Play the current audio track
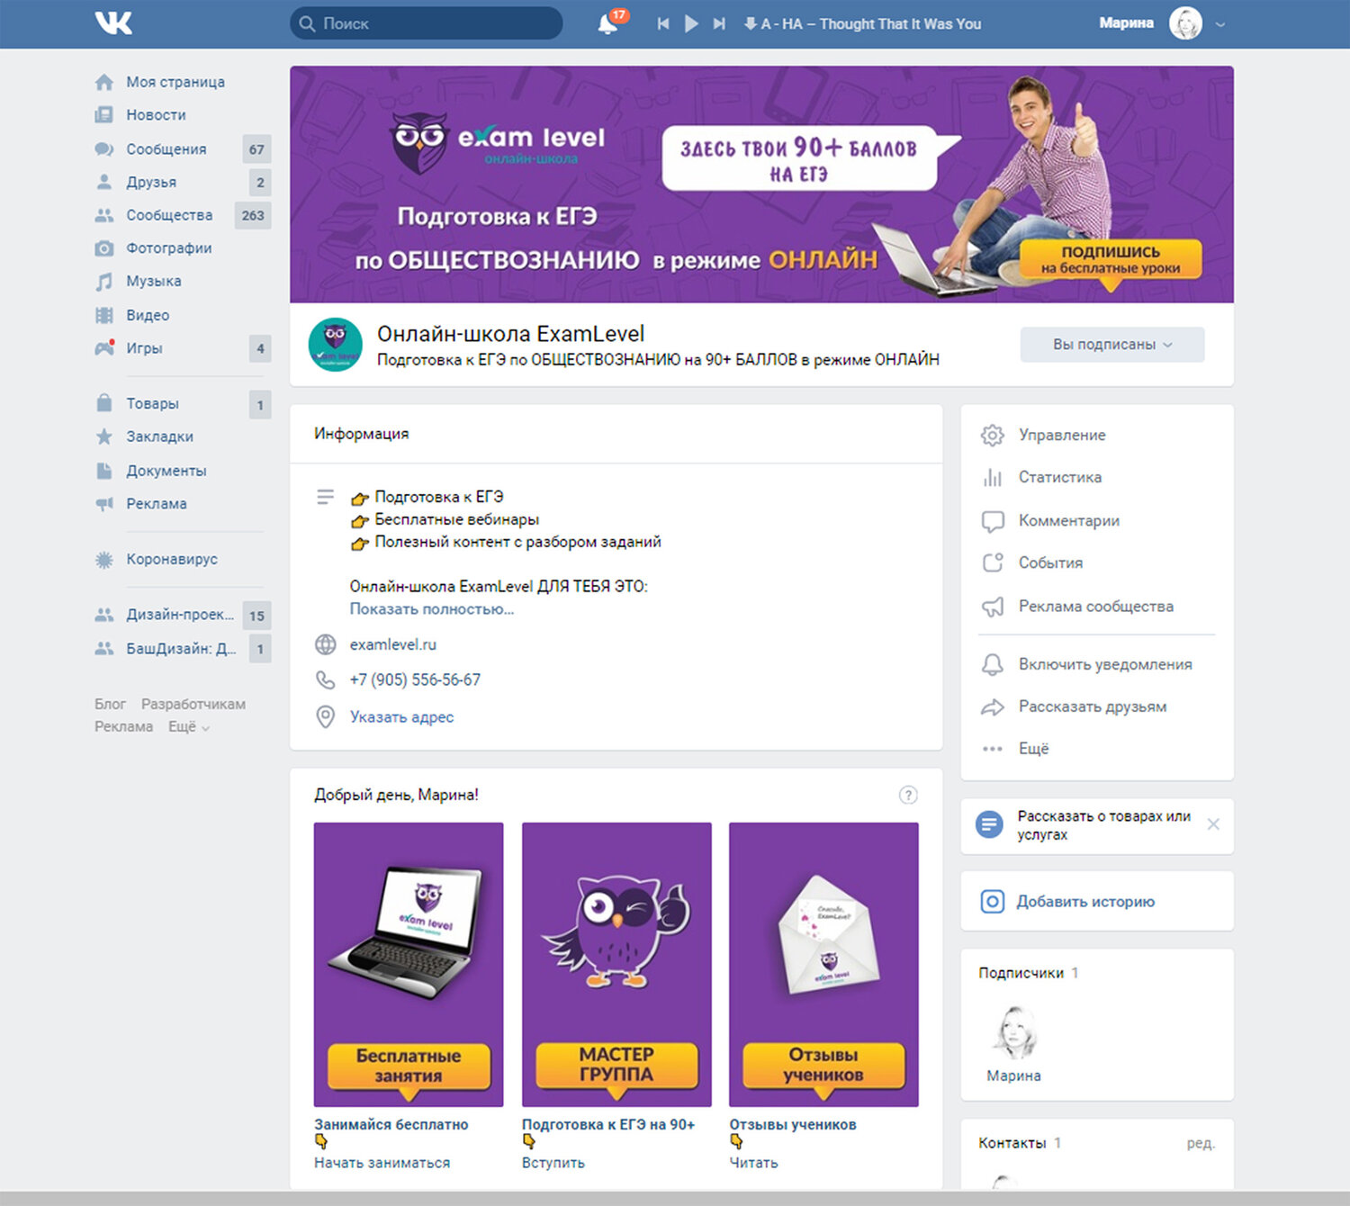 pyautogui.click(x=691, y=23)
